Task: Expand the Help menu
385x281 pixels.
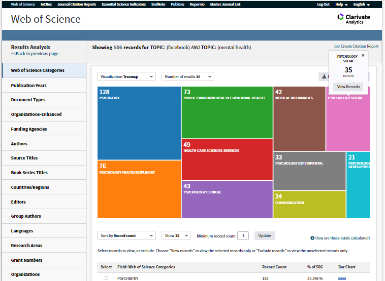Action: (x=341, y=5)
